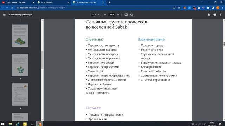Open File Explorer from taskbar
This screenshot has height=126, width=225.
10,124
